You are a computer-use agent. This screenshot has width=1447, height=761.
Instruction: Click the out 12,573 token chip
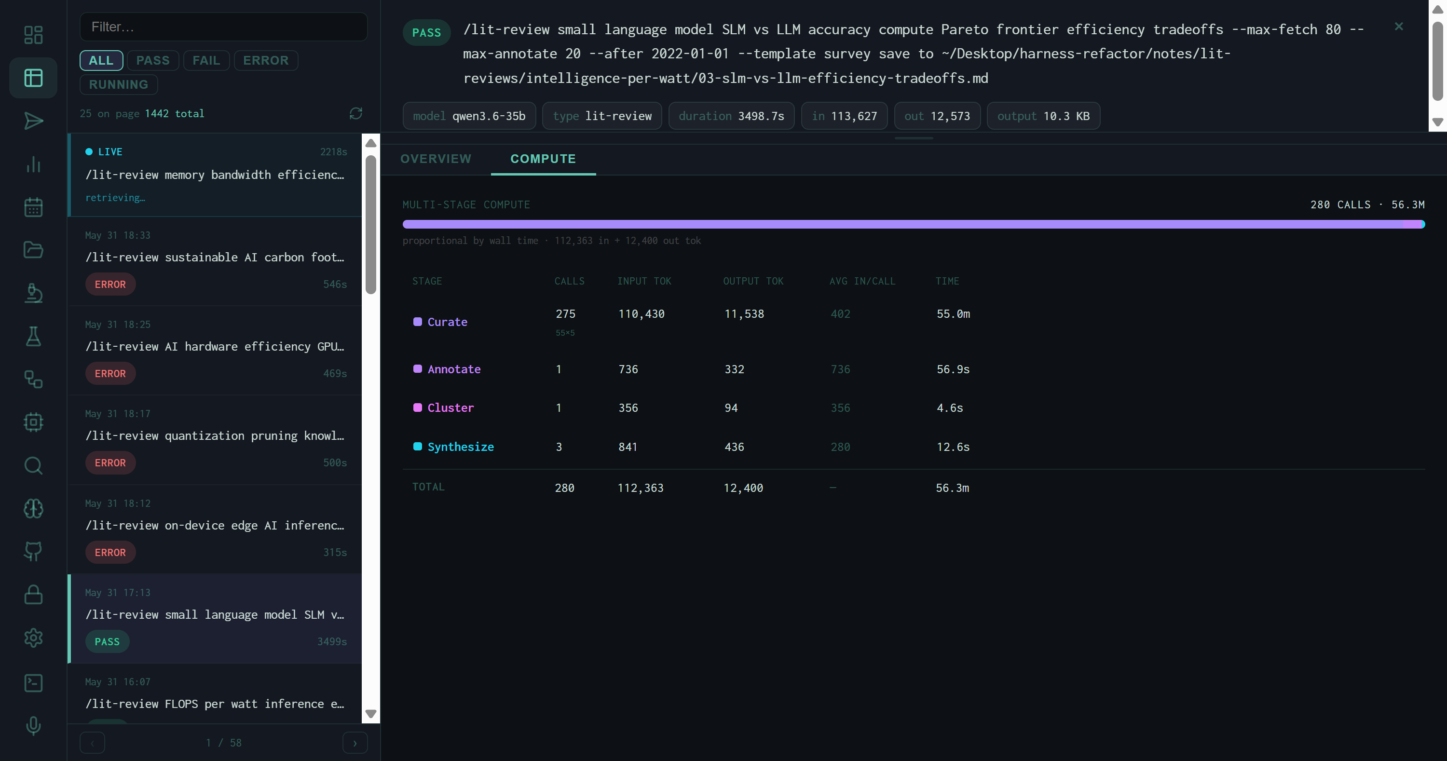pos(937,116)
